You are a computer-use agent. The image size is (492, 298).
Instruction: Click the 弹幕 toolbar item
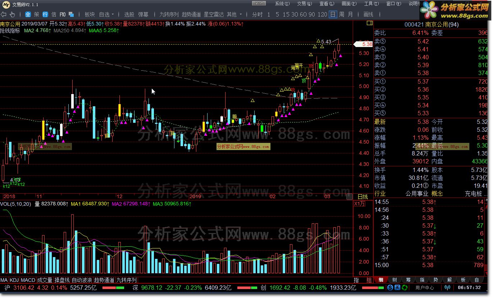point(143,14)
